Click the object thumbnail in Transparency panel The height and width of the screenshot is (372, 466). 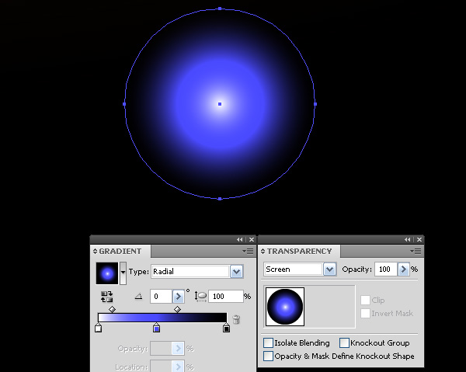pos(285,307)
